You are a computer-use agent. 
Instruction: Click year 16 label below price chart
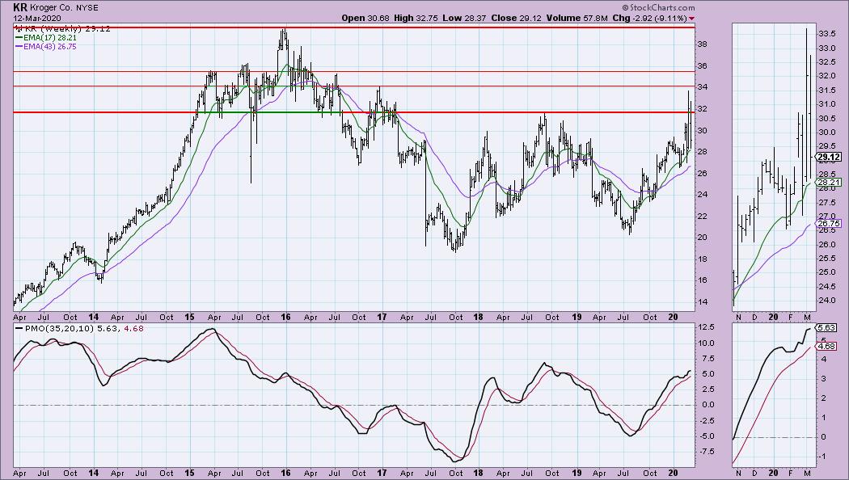pos(285,317)
